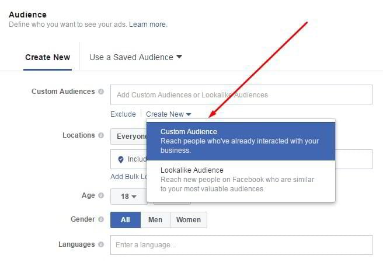This screenshot has height=266, width=383.
Task: Select Men gender option
Action: [155, 220]
